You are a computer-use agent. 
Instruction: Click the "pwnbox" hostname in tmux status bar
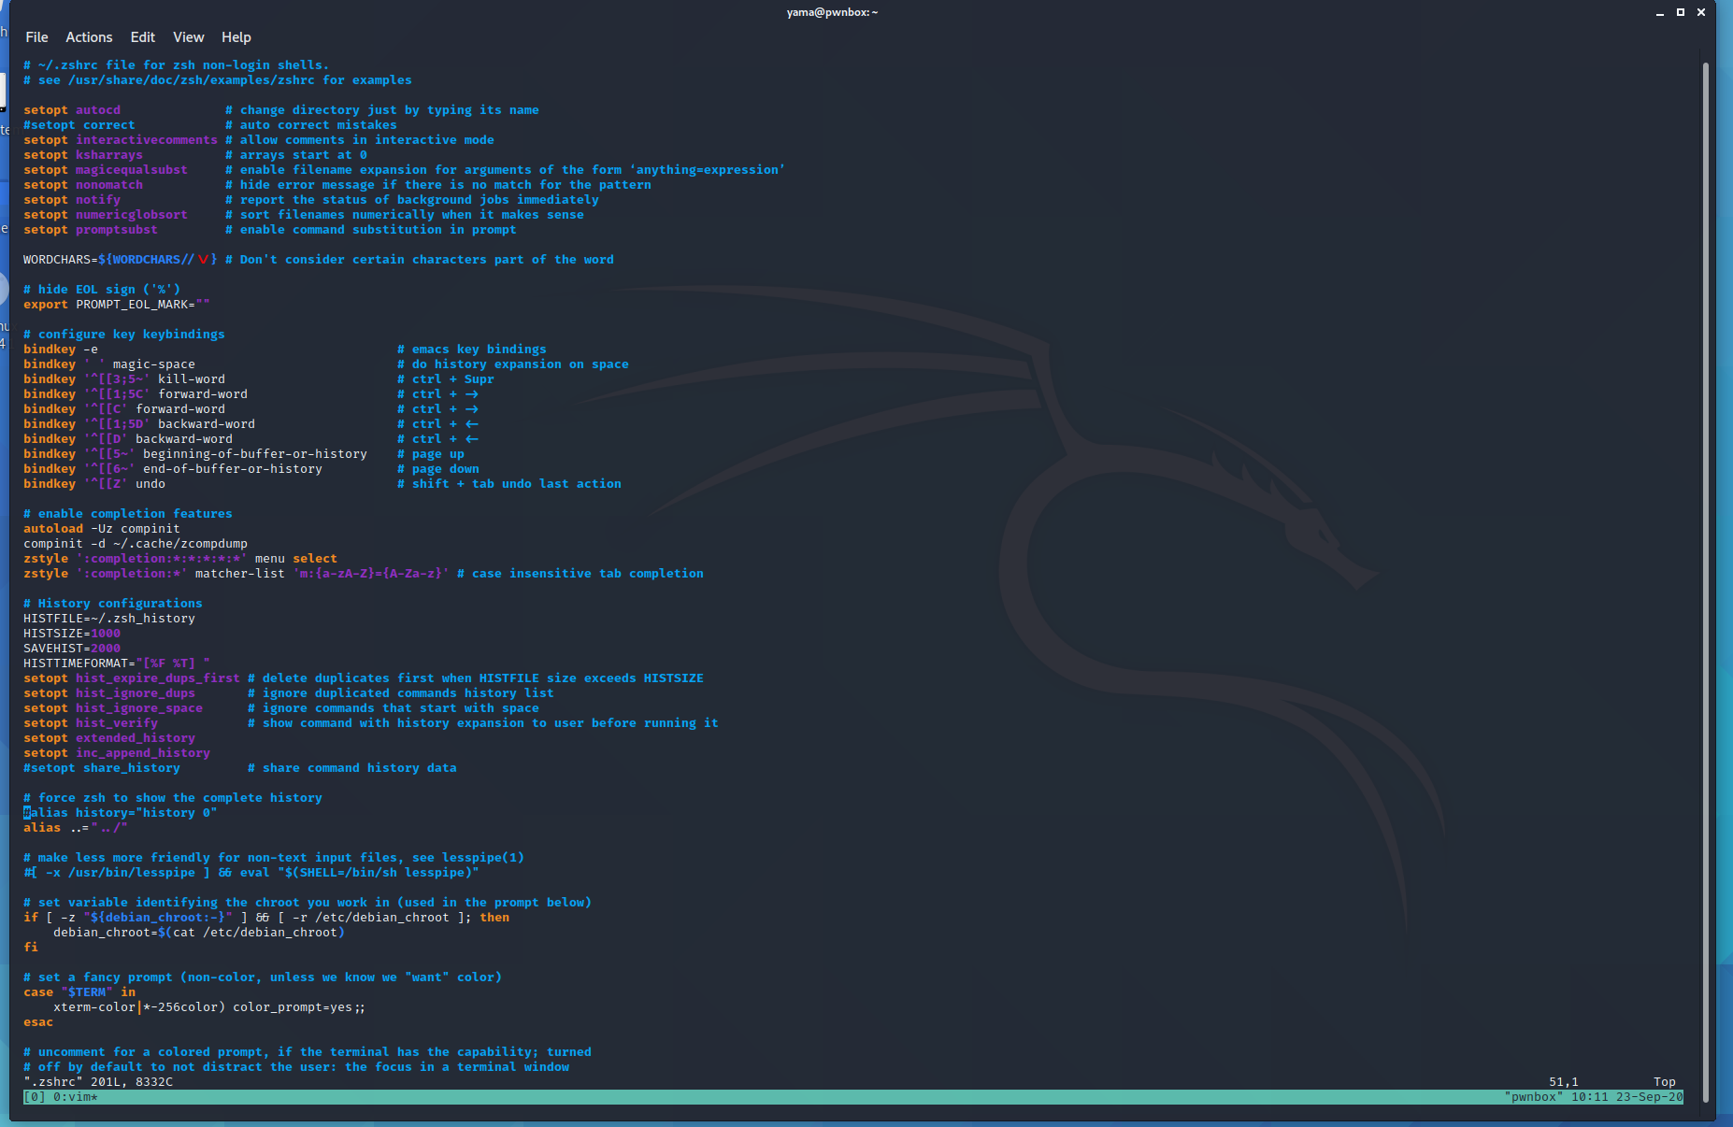(1533, 1097)
